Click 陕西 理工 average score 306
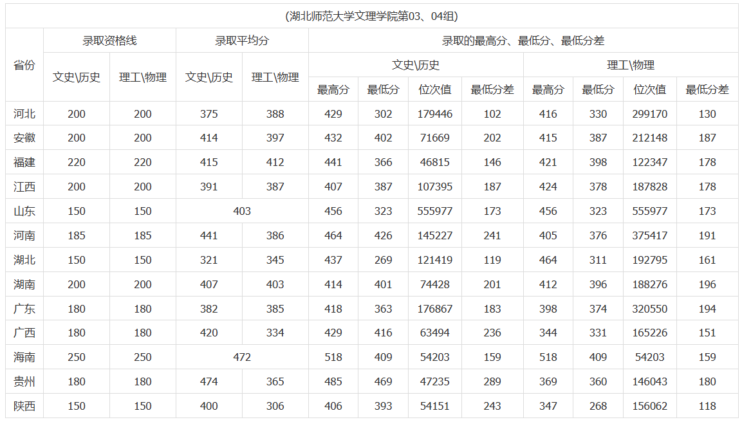The width and height of the screenshot is (742, 422). pyautogui.click(x=275, y=407)
